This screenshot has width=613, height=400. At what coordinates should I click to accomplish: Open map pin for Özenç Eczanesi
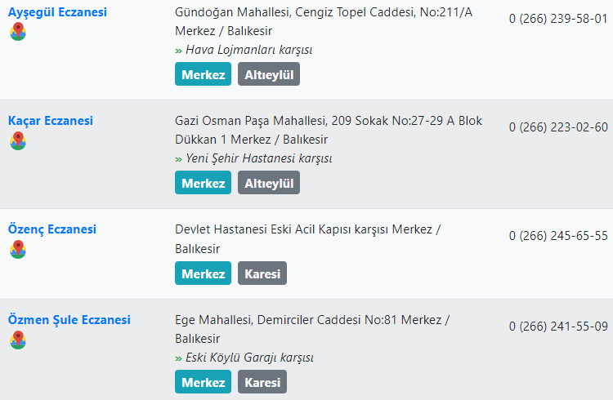pos(18,249)
